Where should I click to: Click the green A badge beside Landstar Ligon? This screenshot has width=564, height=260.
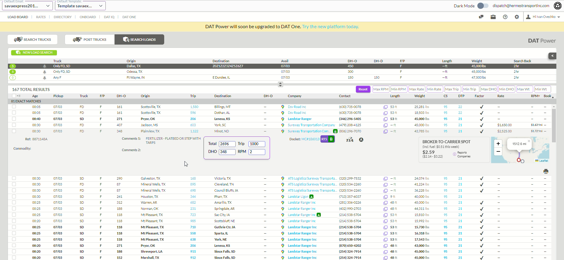pos(311,197)
